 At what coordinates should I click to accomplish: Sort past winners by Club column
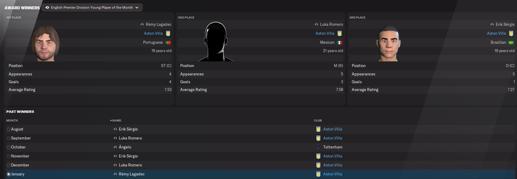[318, 121]
